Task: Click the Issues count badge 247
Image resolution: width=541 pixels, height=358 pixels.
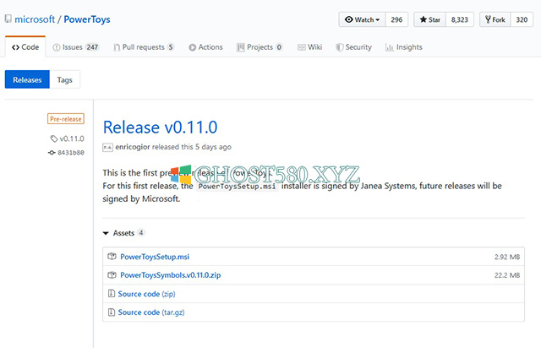Action: pos(92,47)
